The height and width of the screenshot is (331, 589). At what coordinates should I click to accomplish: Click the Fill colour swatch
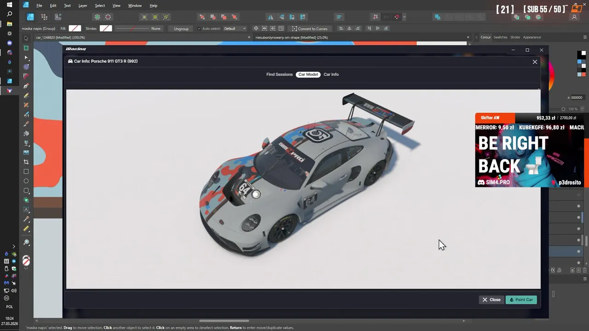click(75, 29)
